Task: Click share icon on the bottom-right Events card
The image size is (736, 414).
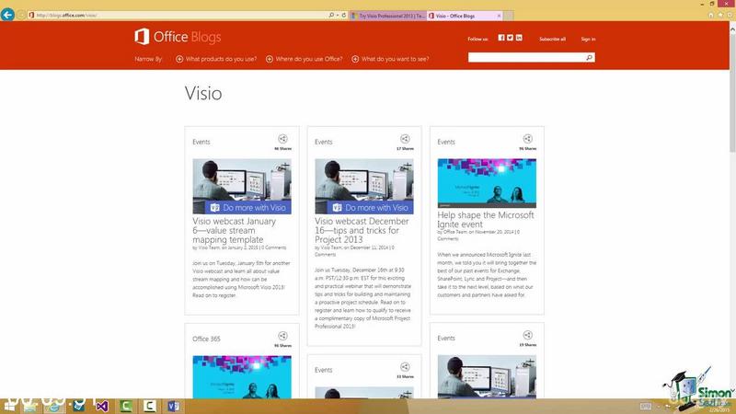Action: point(527,335)
